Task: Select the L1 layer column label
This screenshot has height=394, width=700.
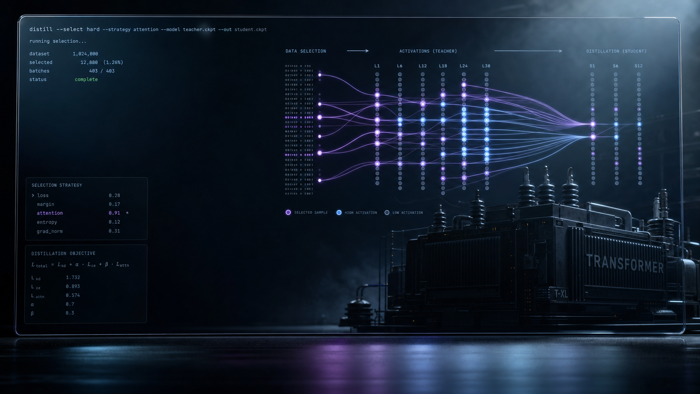Action: 377,66
